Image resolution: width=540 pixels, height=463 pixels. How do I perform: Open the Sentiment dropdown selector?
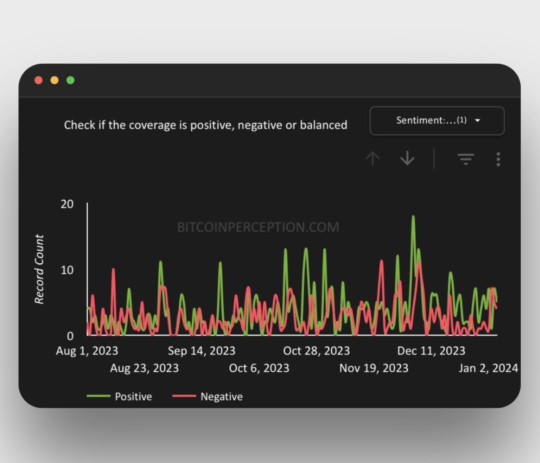[x=436, y=121]
